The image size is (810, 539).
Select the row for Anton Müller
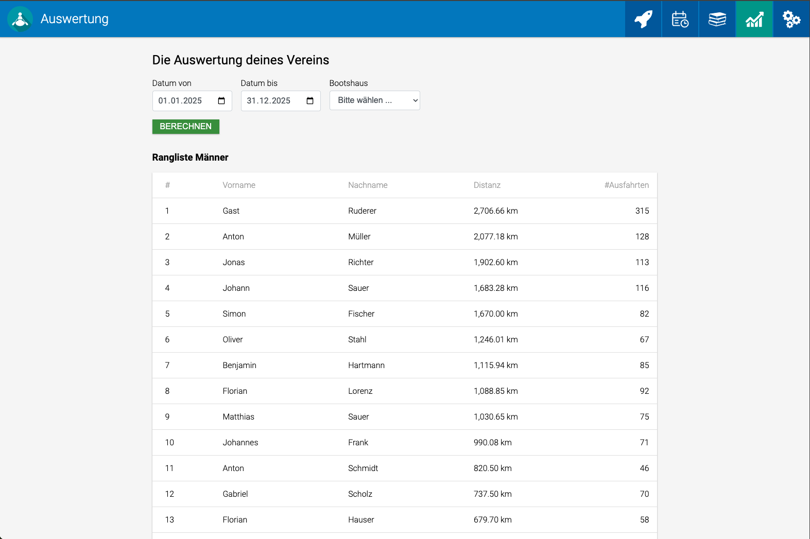pos(404,237)
